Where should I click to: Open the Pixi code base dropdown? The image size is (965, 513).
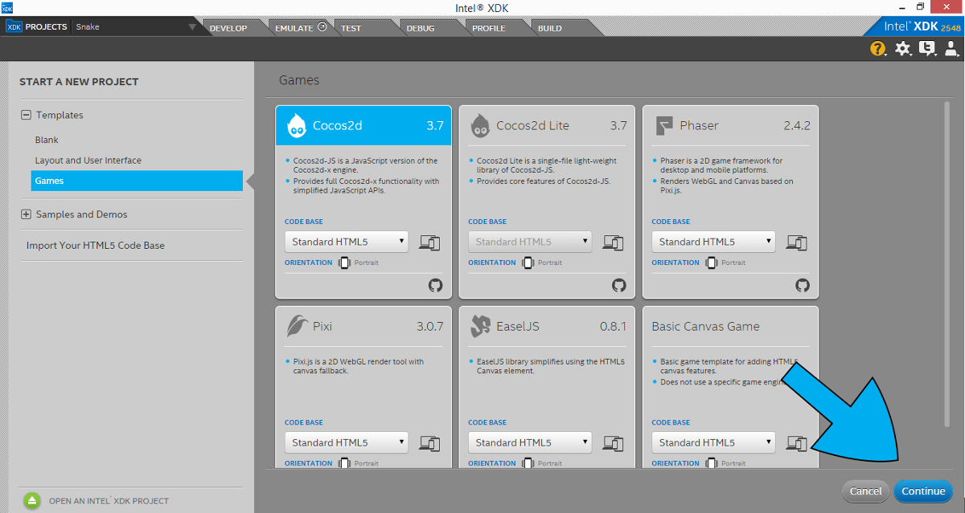[x=347, y=442]
